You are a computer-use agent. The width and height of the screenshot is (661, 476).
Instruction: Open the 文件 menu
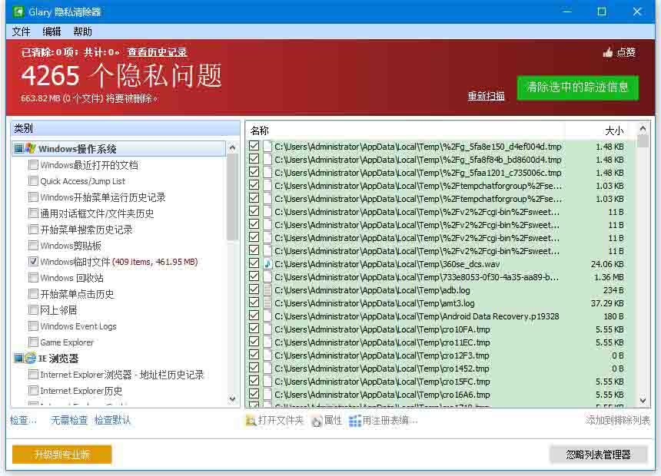[x=21, y=31]
